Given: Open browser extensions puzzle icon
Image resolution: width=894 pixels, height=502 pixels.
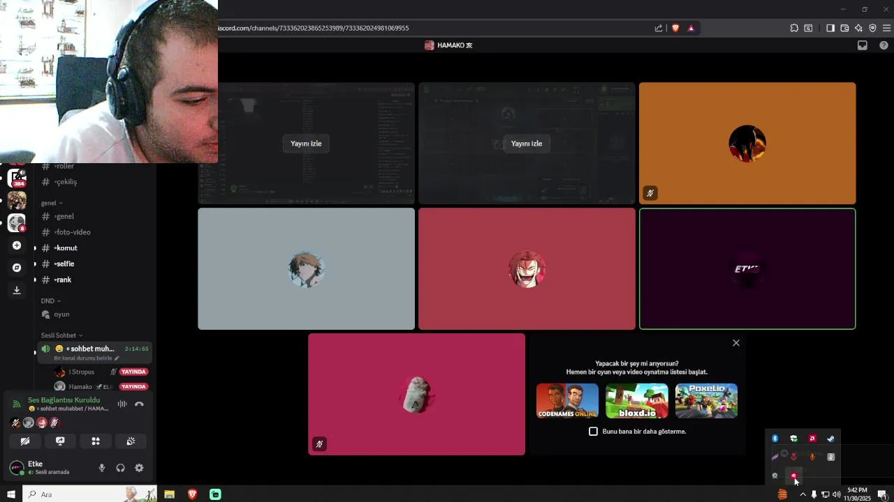Looking at the screenshot, I should click(x=794, y=28).
